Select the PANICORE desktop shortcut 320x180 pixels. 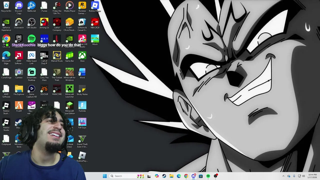point(57,90)
